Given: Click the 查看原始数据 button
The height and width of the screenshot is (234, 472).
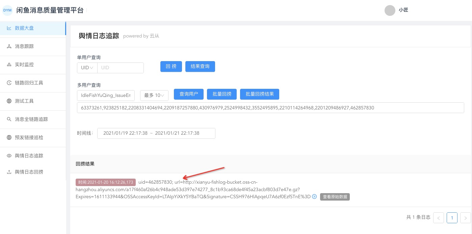Looking at the screenshot, I should [335, 197].
